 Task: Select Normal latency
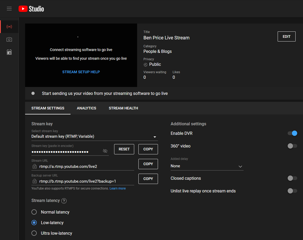point(34,212)
